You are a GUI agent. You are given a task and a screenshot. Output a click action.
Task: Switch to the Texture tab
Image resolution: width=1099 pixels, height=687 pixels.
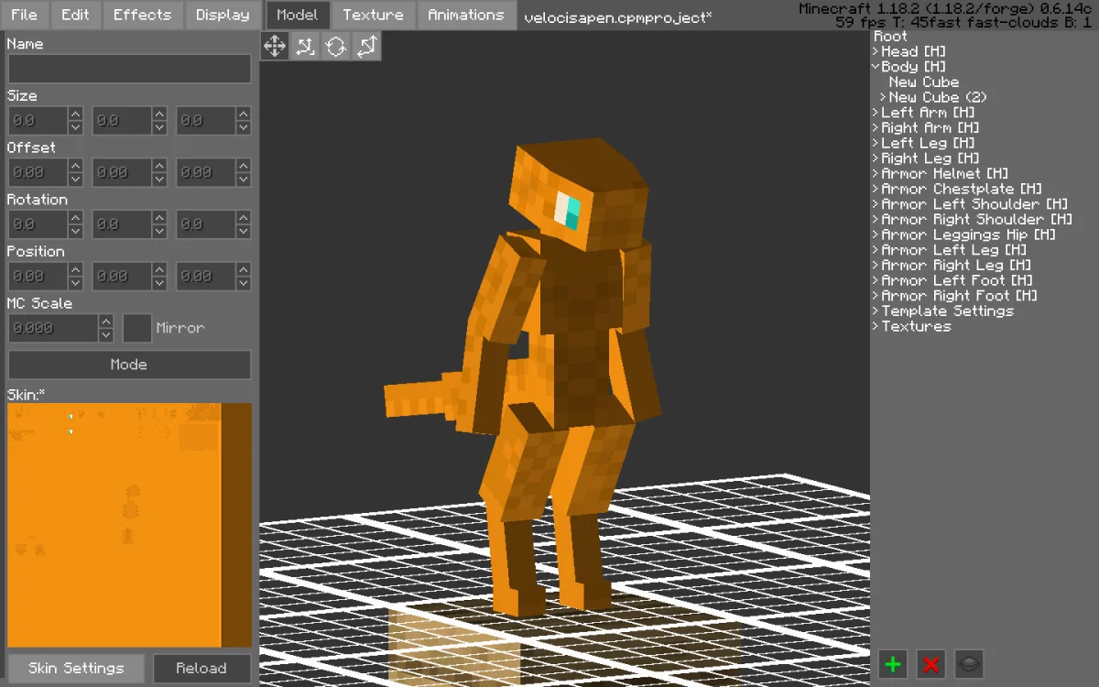click(373, 15)
